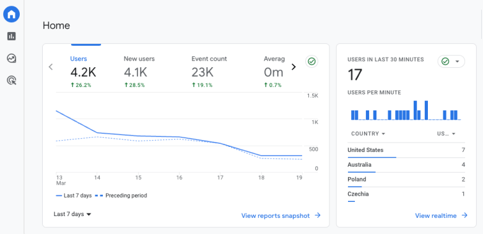
Task: Click the 23K event count value
Action: coord(202,72)
